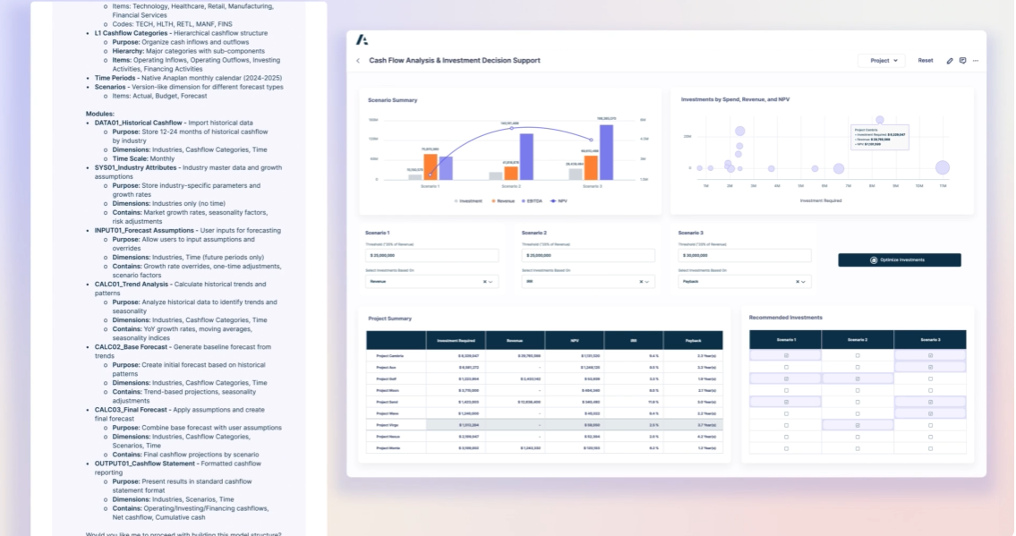Uncheck Scenario 1 checkbox in Project Sand row
Image resolution: width=1016 pixels, height=536 pixels.
[x=786, y=402]
